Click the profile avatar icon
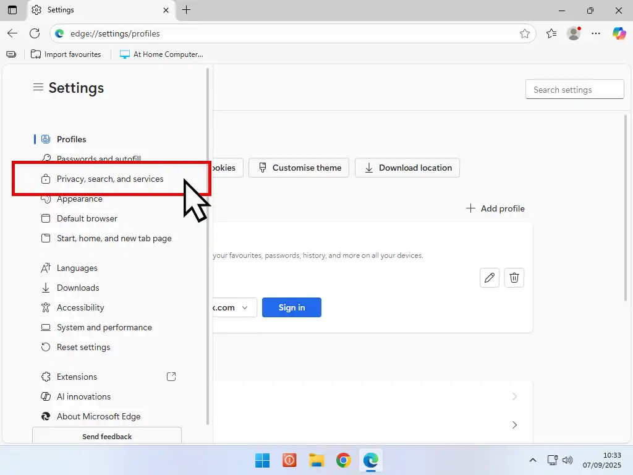This screenshot has height=475, width=633. pos(574,33)
